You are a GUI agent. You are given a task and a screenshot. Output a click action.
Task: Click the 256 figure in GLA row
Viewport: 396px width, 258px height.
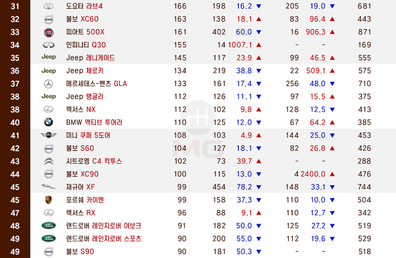[x=292, y=84]
